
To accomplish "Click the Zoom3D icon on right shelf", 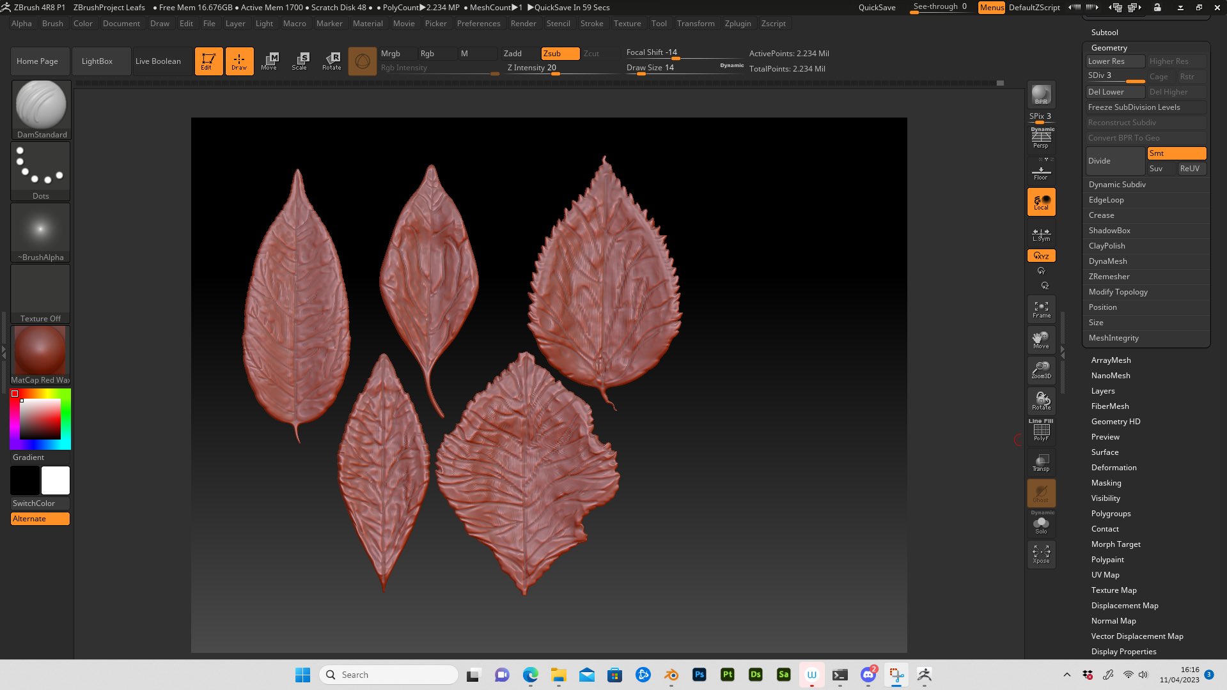I will point(1041,369).
